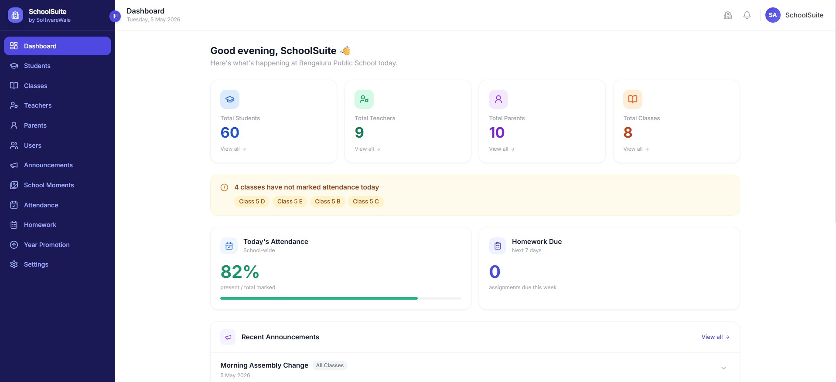Open the School Moments label in sidebar
836x382 pixels.
pos(49,185)
